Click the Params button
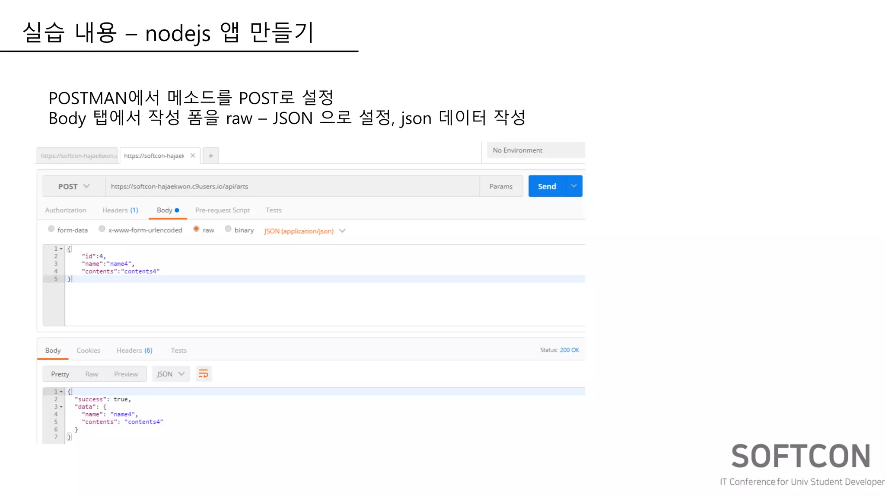This screenshot has width=885, height=498. tap(501, 186)
